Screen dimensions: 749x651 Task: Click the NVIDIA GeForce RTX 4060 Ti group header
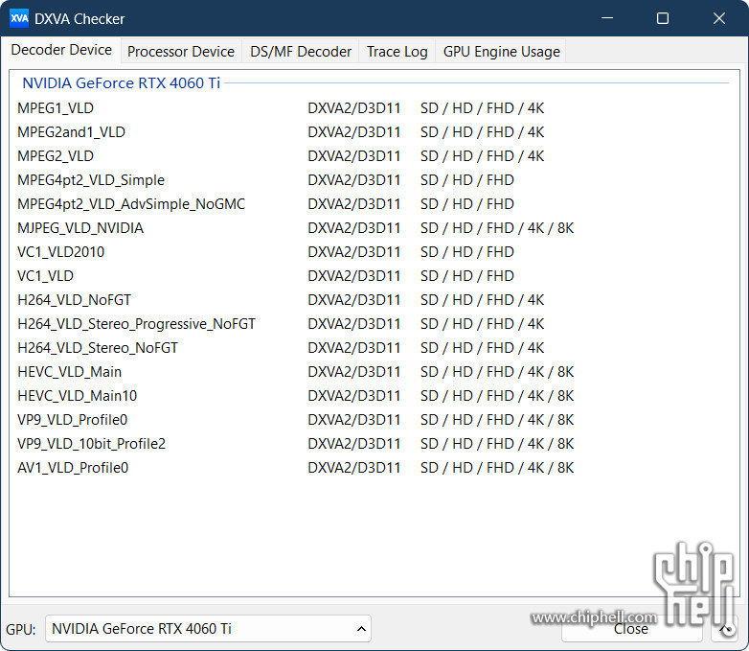tap(122, 82)
